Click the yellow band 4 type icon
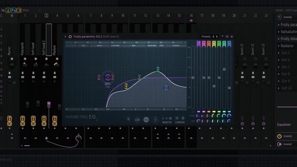This screenshot has width=297, height=167. [x=214, y=44]
